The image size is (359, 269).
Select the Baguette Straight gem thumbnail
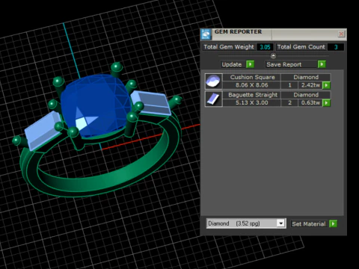click(214, 99)
